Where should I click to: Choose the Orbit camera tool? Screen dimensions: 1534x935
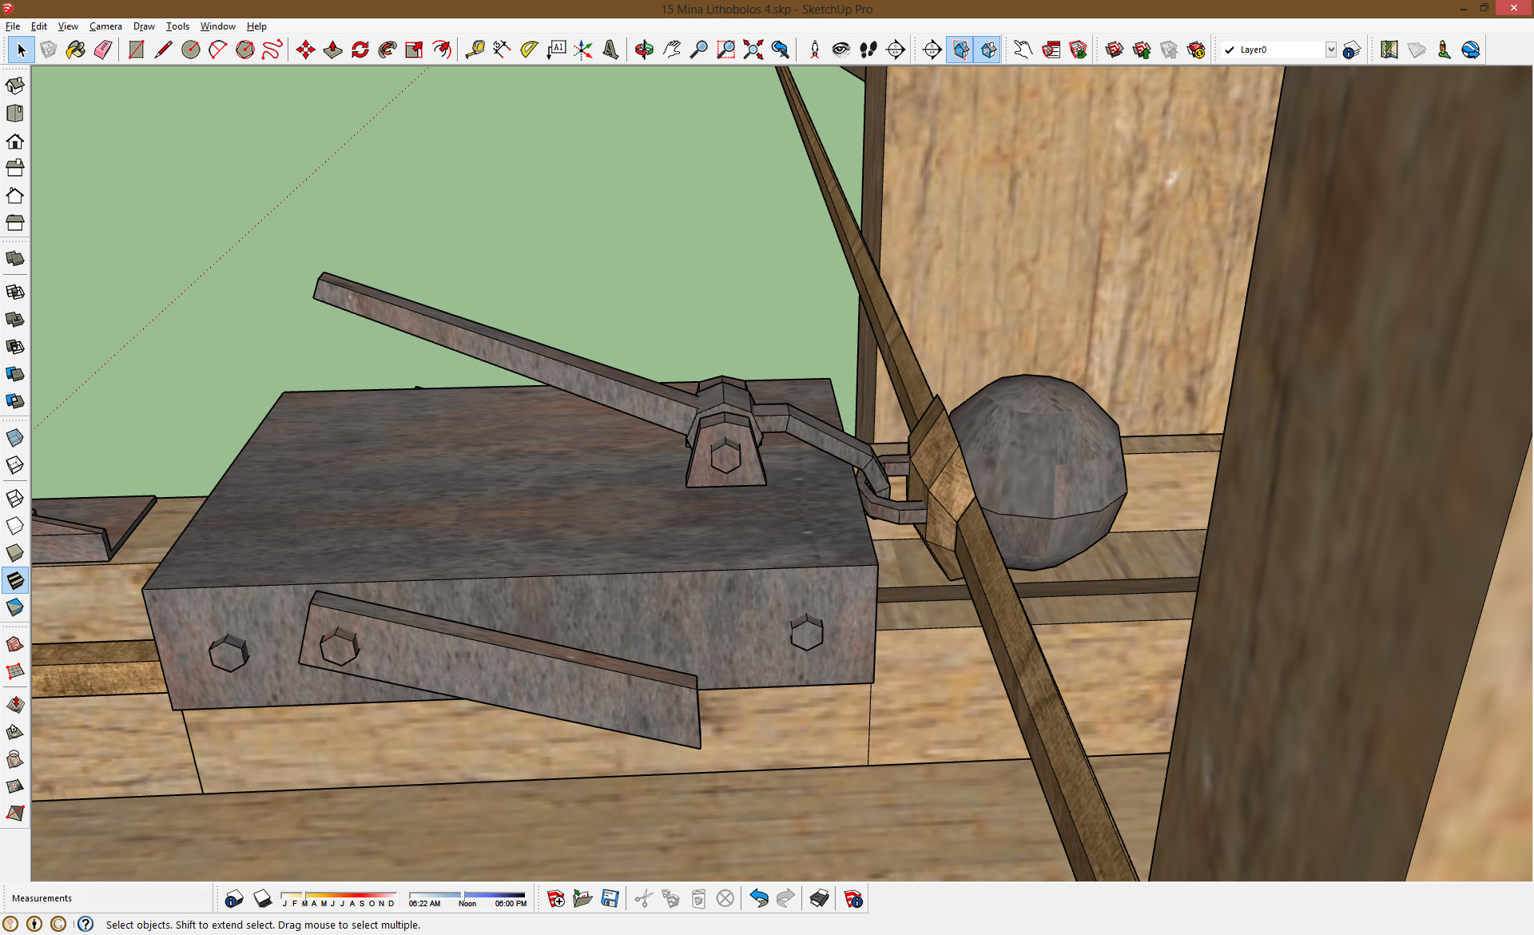click(x=644, y=50)
